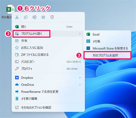Choose Microsoft Store を検索する
136x118 pixels.
(x=107, y=48)
